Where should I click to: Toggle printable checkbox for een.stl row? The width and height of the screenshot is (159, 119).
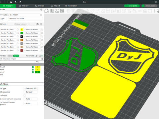[x=33, y=72]
